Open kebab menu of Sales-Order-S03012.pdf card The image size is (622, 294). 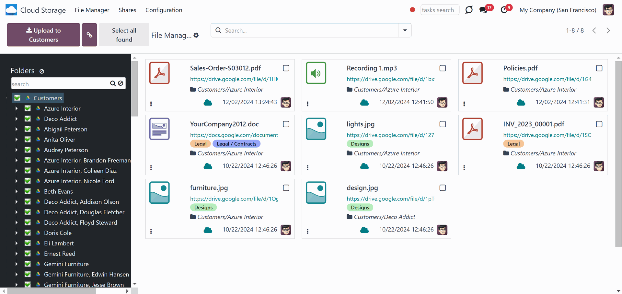[x=151, y=104]
